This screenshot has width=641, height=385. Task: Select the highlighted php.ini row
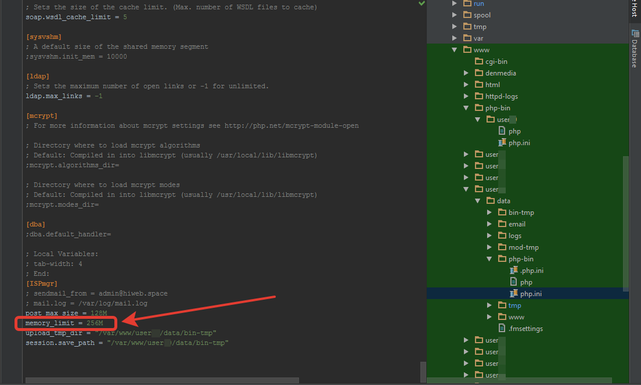(x=528, y=294)
